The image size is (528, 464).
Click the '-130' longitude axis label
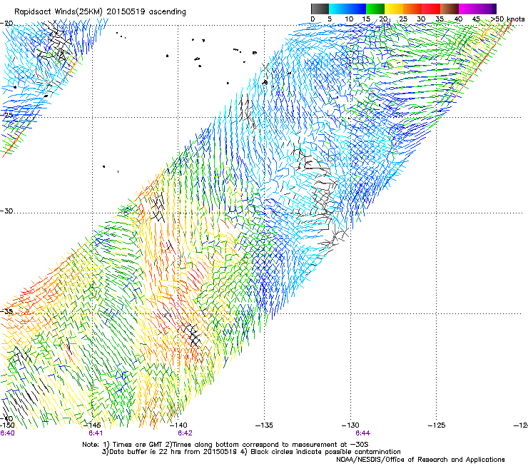[x=350, y=425]
